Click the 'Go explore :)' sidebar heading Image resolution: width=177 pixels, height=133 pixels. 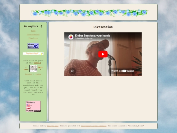[33, 26]
